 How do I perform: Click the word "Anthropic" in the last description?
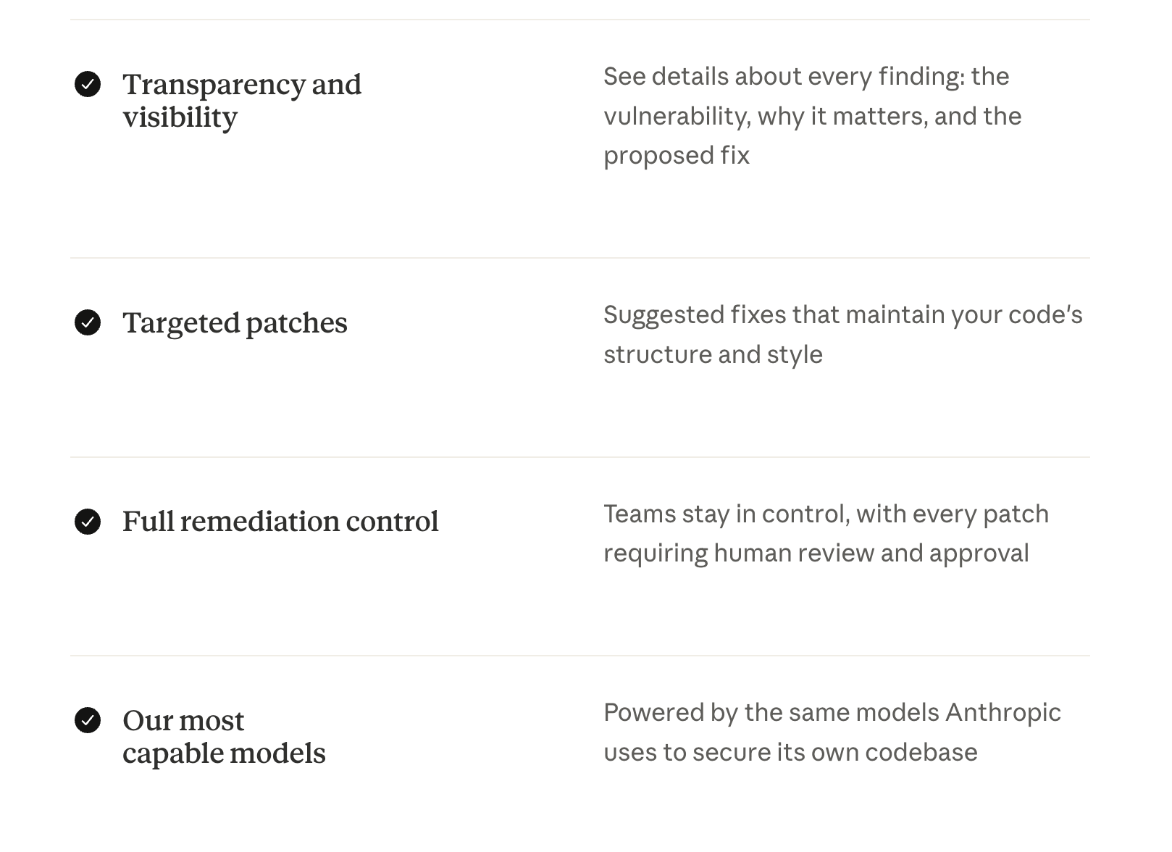[1003, 713]
